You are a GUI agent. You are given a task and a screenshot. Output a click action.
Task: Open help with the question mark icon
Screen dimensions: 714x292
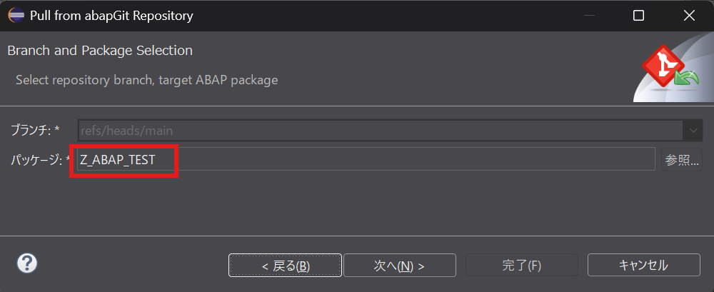tap(26, 263)
